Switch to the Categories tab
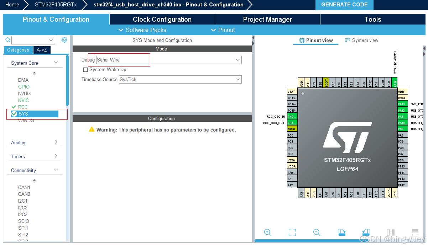The image size is (428, 246). [18, 50]
